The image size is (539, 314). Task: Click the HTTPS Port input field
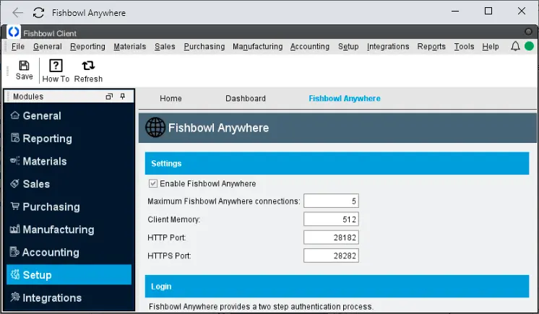(331, 256)
